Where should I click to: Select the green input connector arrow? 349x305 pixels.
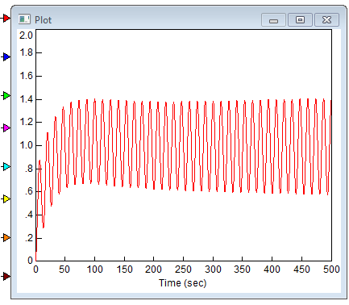coord(6,95)
